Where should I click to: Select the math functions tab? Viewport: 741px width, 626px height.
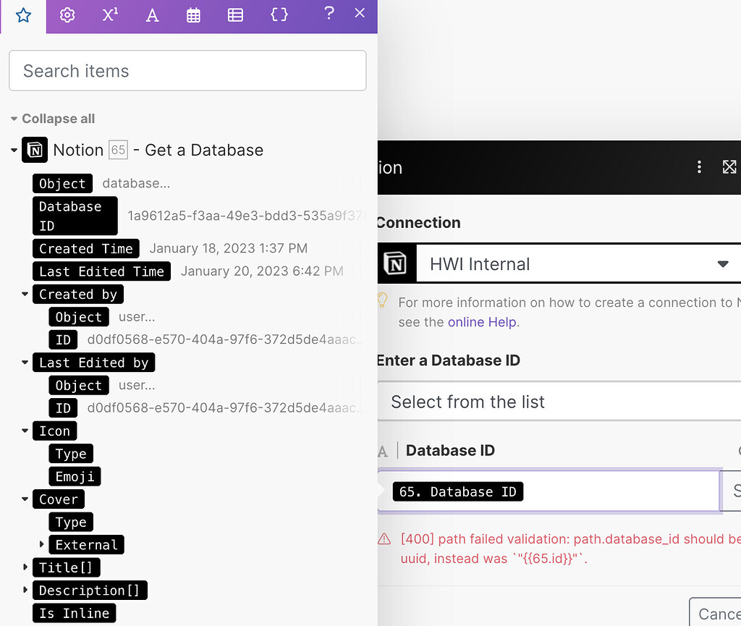[109, 14]
